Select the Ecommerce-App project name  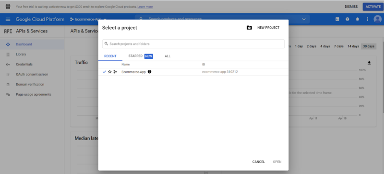tap(133, 72)
